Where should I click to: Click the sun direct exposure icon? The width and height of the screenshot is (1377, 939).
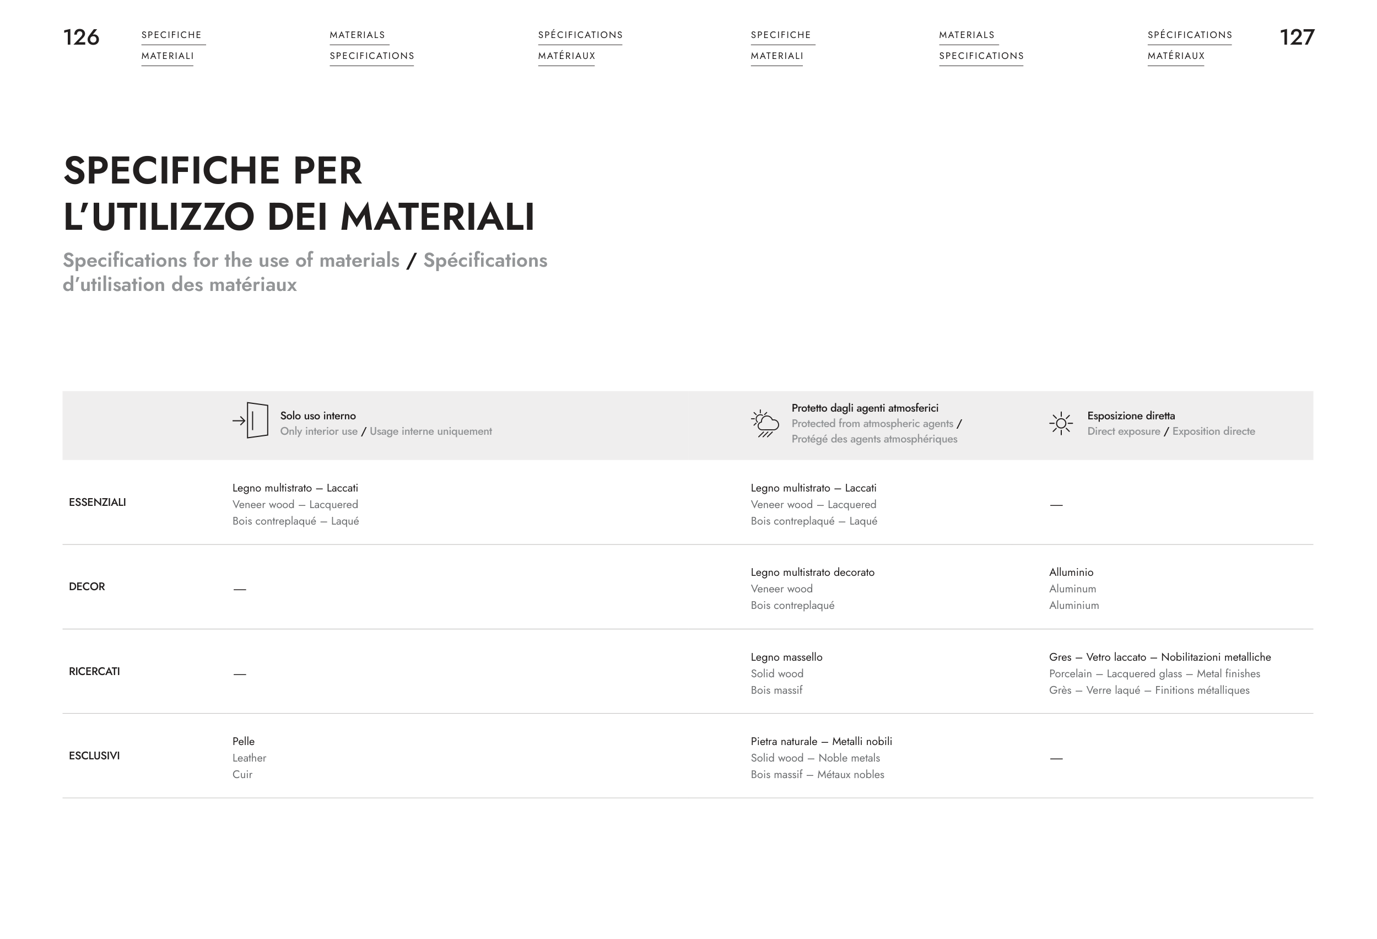pos(1061,424)
